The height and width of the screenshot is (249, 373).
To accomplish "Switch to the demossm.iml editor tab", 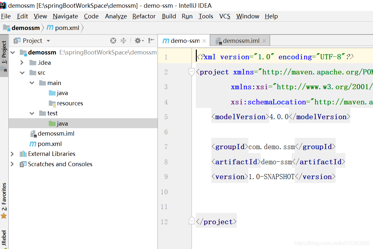I will point(240,41).
